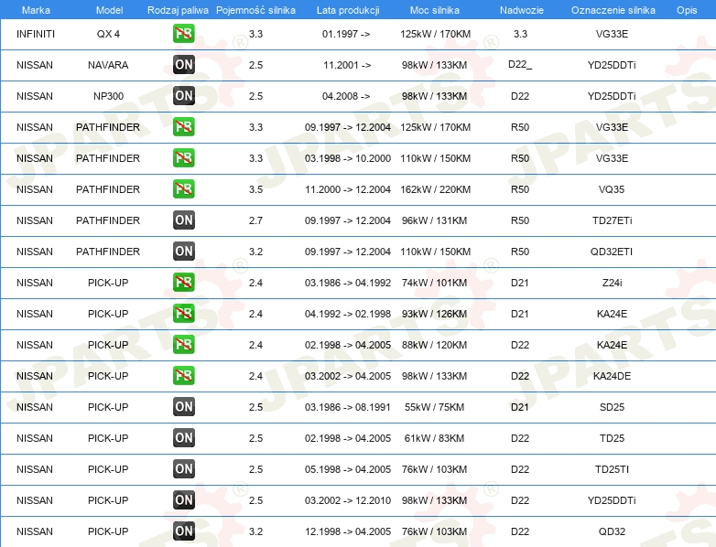Viewport: 716px width, 547px height.
Task: Click engine code QD32 in the last row
Action: point(612,531)
